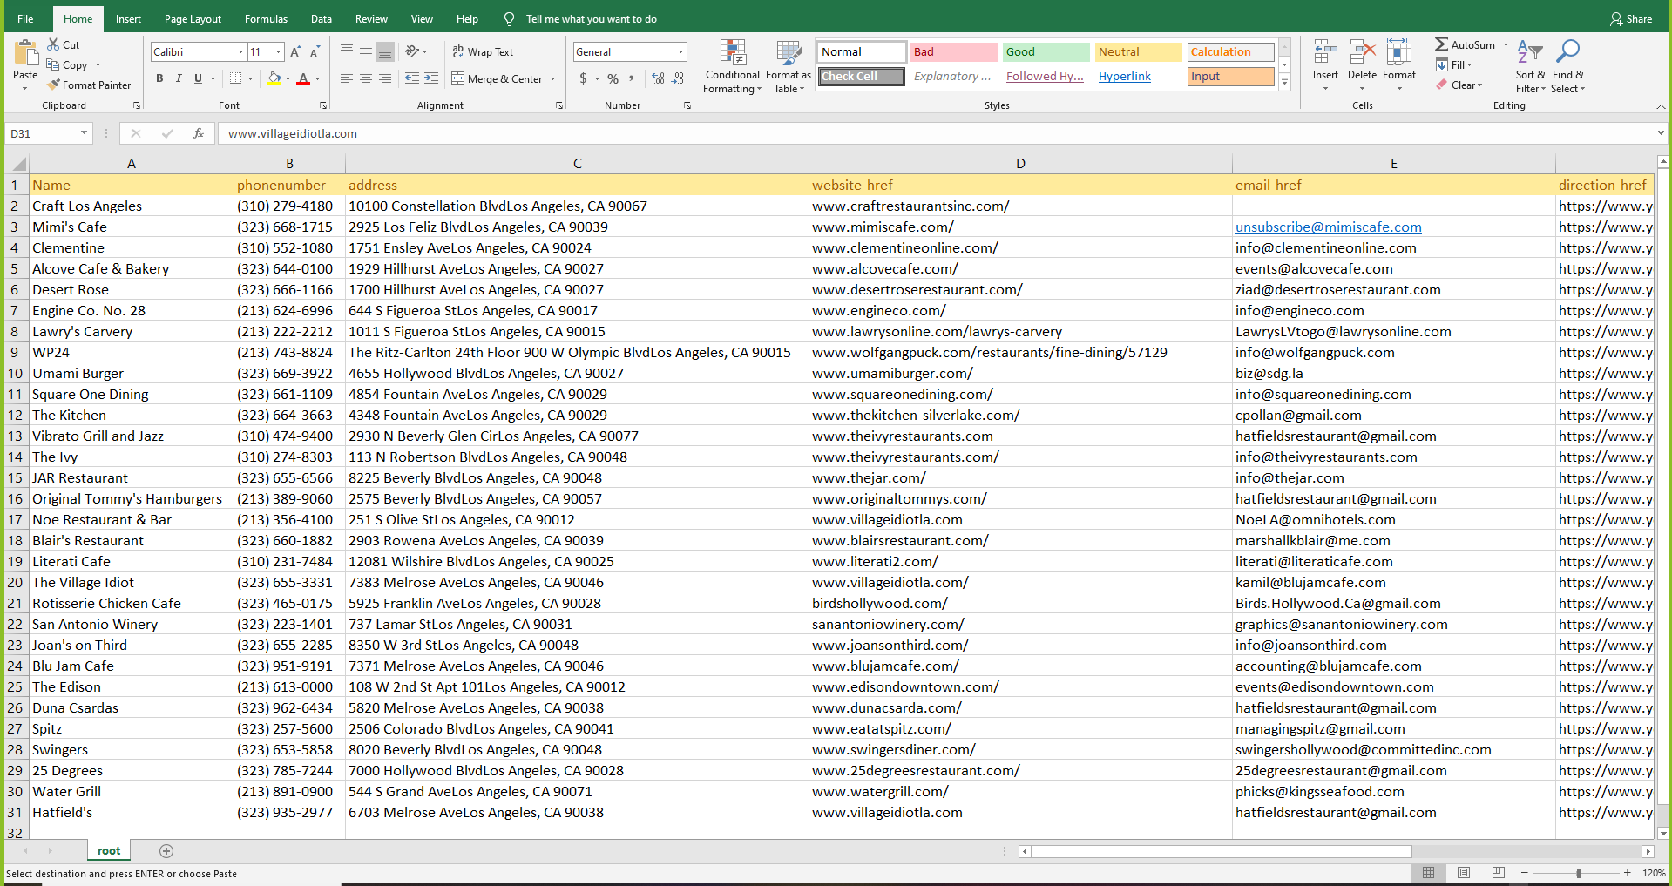Open the number format dropdown showing General
Image resolution: width=1672 pixels, height=886 pixels.
(x=678, y=51)
